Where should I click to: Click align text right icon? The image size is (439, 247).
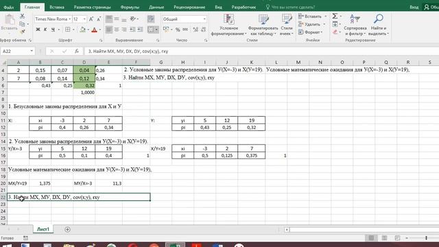coord(123,30)
